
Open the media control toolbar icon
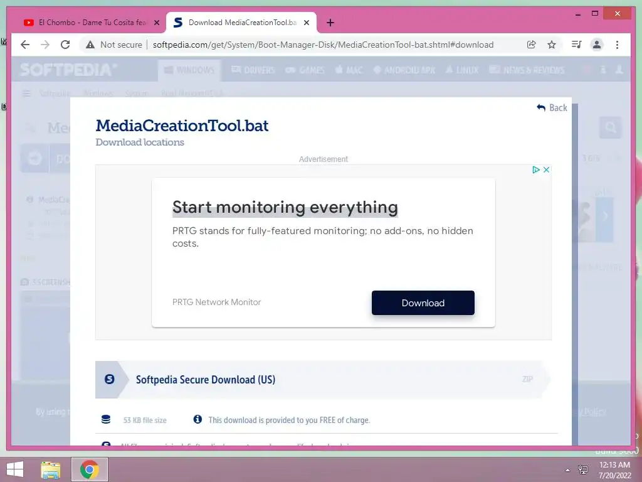click(x=577, y=45)
